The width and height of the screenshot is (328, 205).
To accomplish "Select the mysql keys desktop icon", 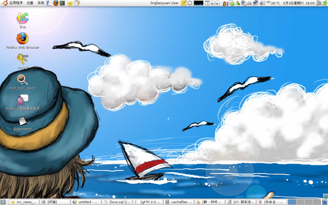I will pos(23,61).
